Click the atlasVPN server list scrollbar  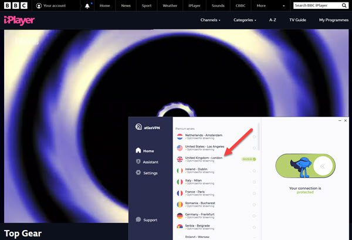pyautogui.click(x=259, y=136)
